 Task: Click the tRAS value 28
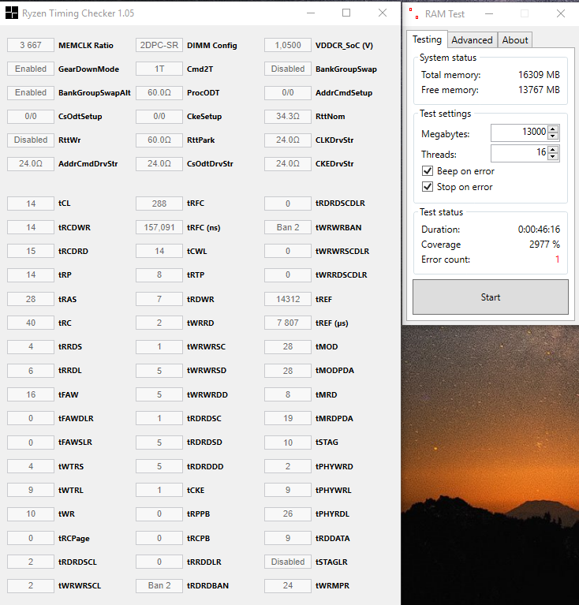31,299
